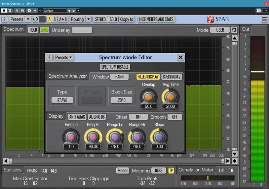Enable Write automation W button
This screenshot has height=189, width=269.
pyautogui.click(x=23, y=11)
